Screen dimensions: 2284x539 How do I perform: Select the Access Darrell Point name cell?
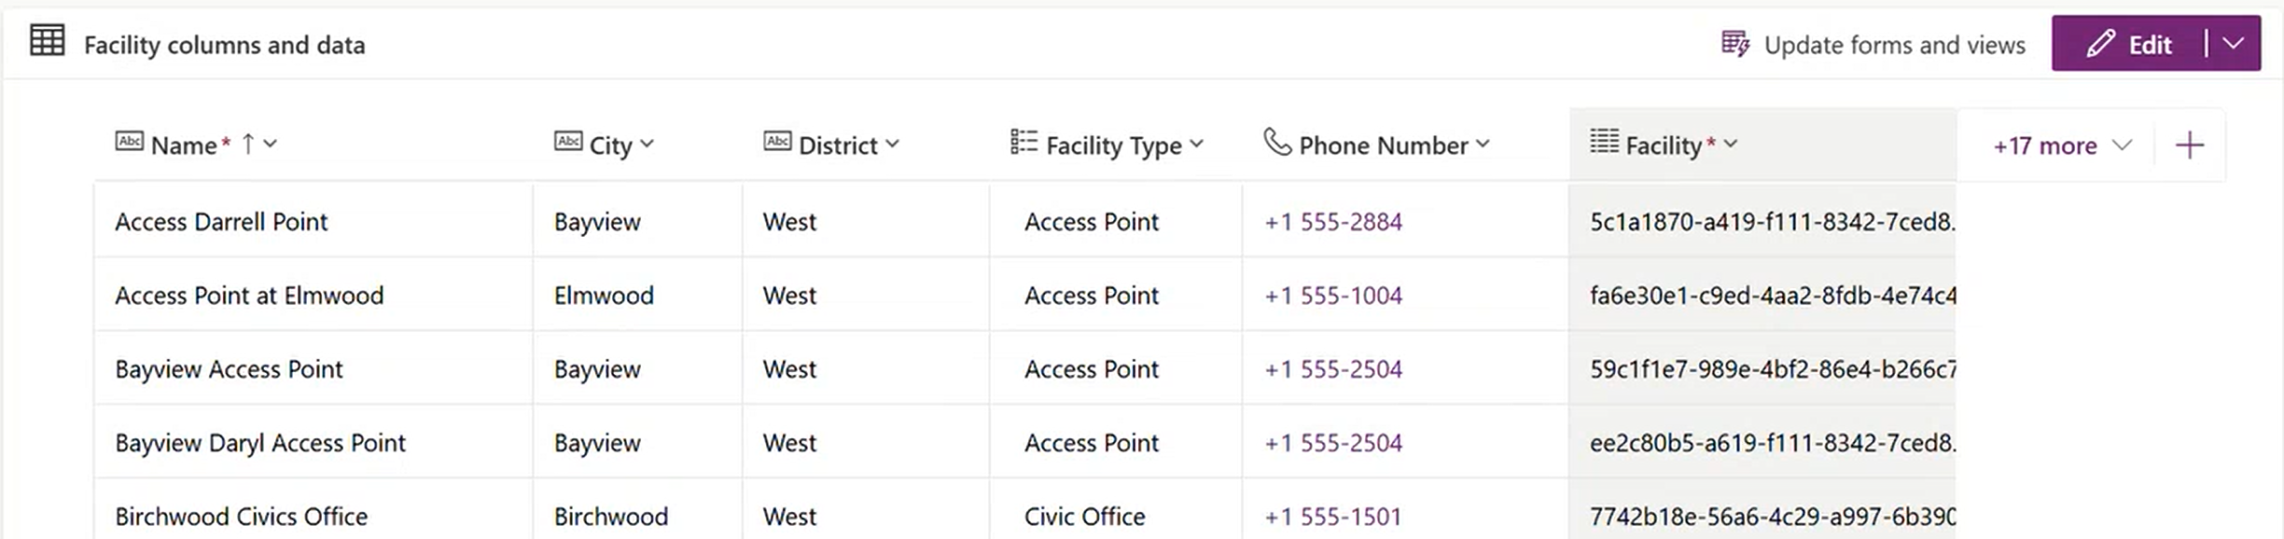(221, 222)
